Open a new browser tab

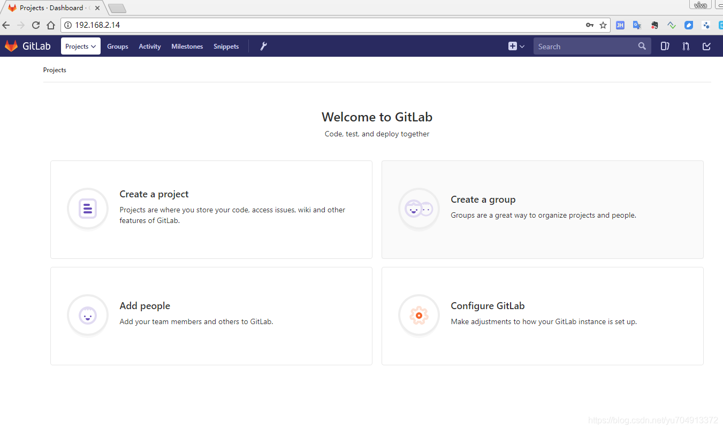pyautogui.click(x=117, y=8)
